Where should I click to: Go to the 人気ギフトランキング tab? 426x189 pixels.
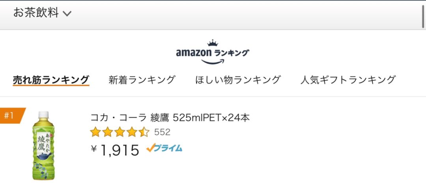[x=348, y=80]
